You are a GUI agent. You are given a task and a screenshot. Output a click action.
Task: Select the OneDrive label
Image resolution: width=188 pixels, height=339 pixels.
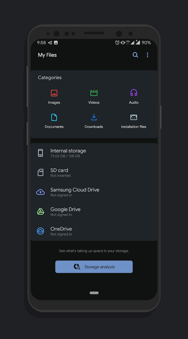click(61, 229)
